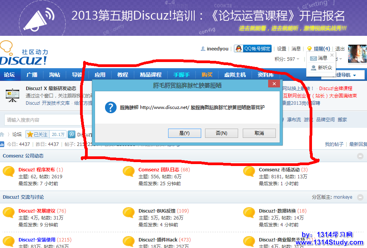The height and width of the screenshot is (248, 367).
Task: Close the reminder popup with the x
Action: 332,55
